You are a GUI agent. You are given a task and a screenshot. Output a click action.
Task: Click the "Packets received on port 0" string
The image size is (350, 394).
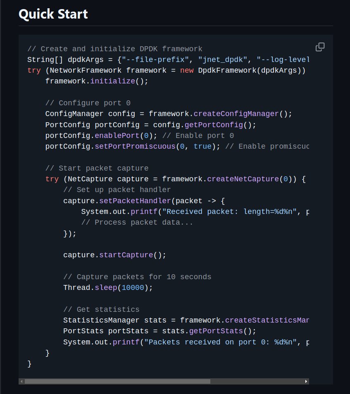tap(220, 342)
